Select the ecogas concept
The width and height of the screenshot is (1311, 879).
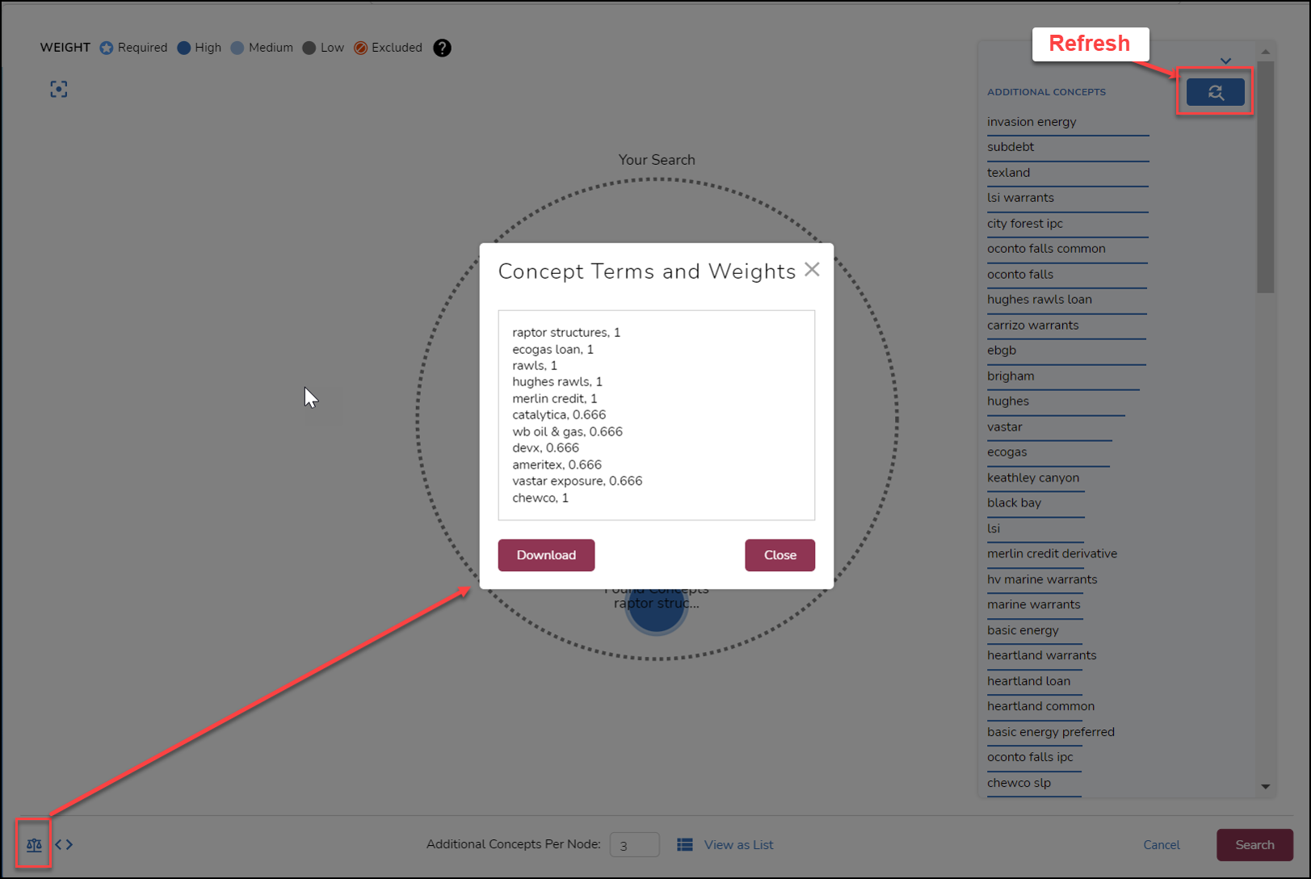coord(1006,452)
